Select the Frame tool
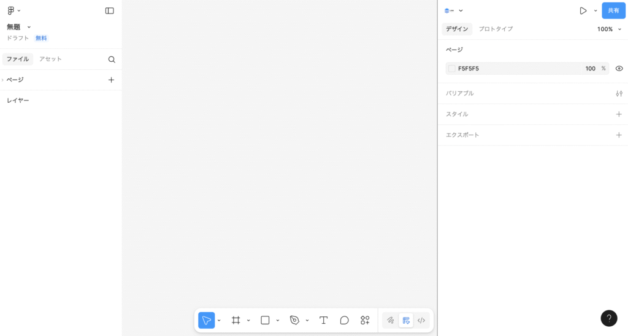 tap(236, 321)
